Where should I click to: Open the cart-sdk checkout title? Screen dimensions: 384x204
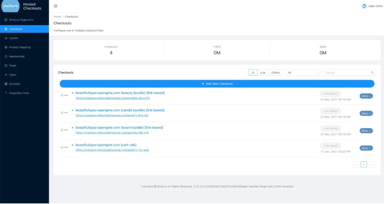106,145
